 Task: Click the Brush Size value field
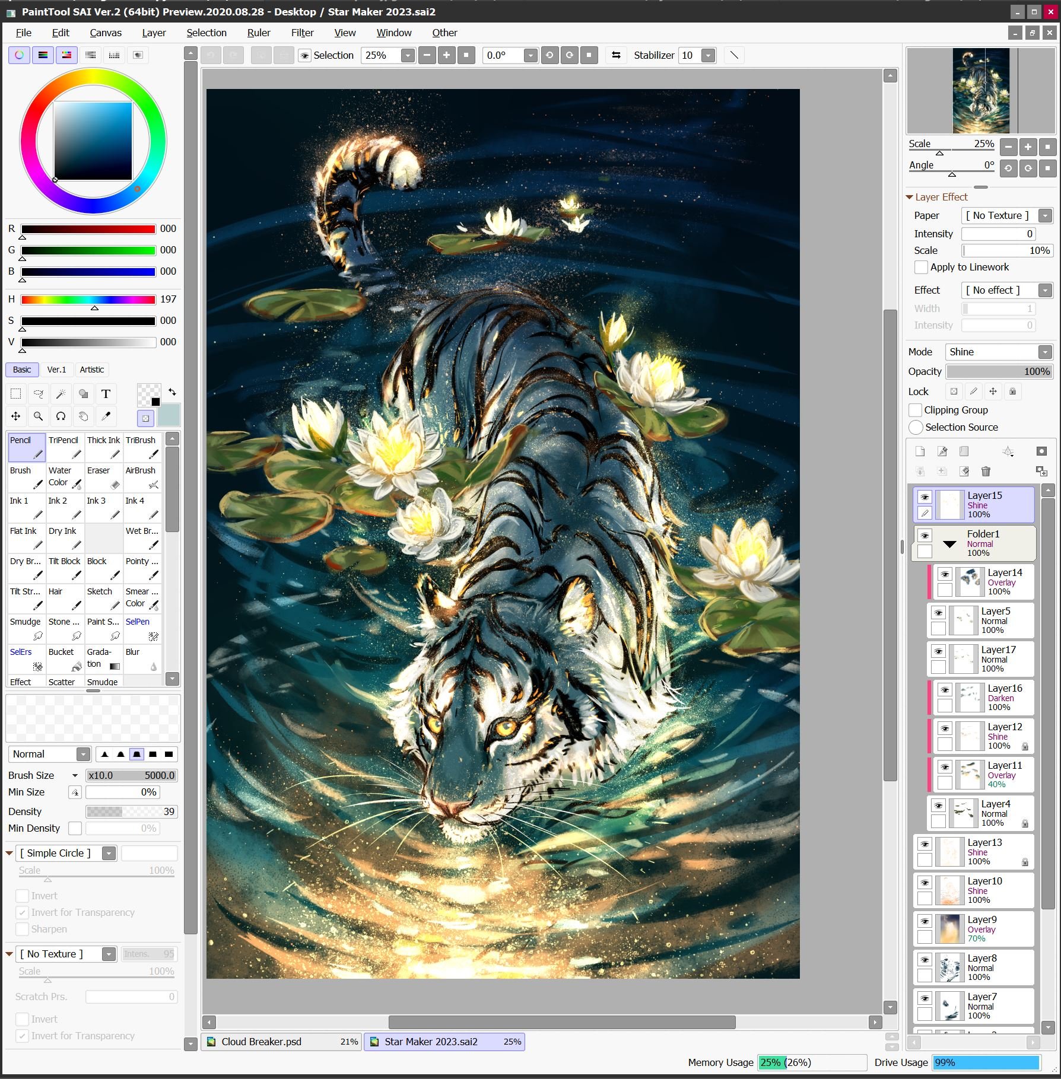tap(132, 776)
